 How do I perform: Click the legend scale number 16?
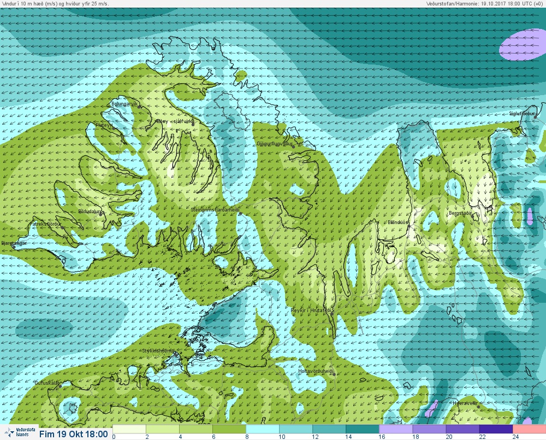pyautogui.click(x=382, y=437)
